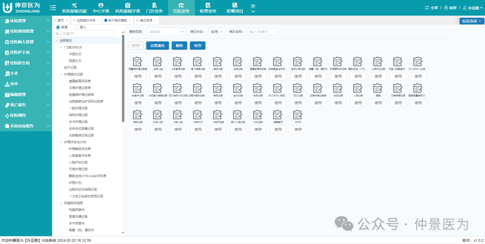This screenshot has height=244, width=485.
Task: Collapse the 护理操作记录 tree node
Action: tap(62, 74)
